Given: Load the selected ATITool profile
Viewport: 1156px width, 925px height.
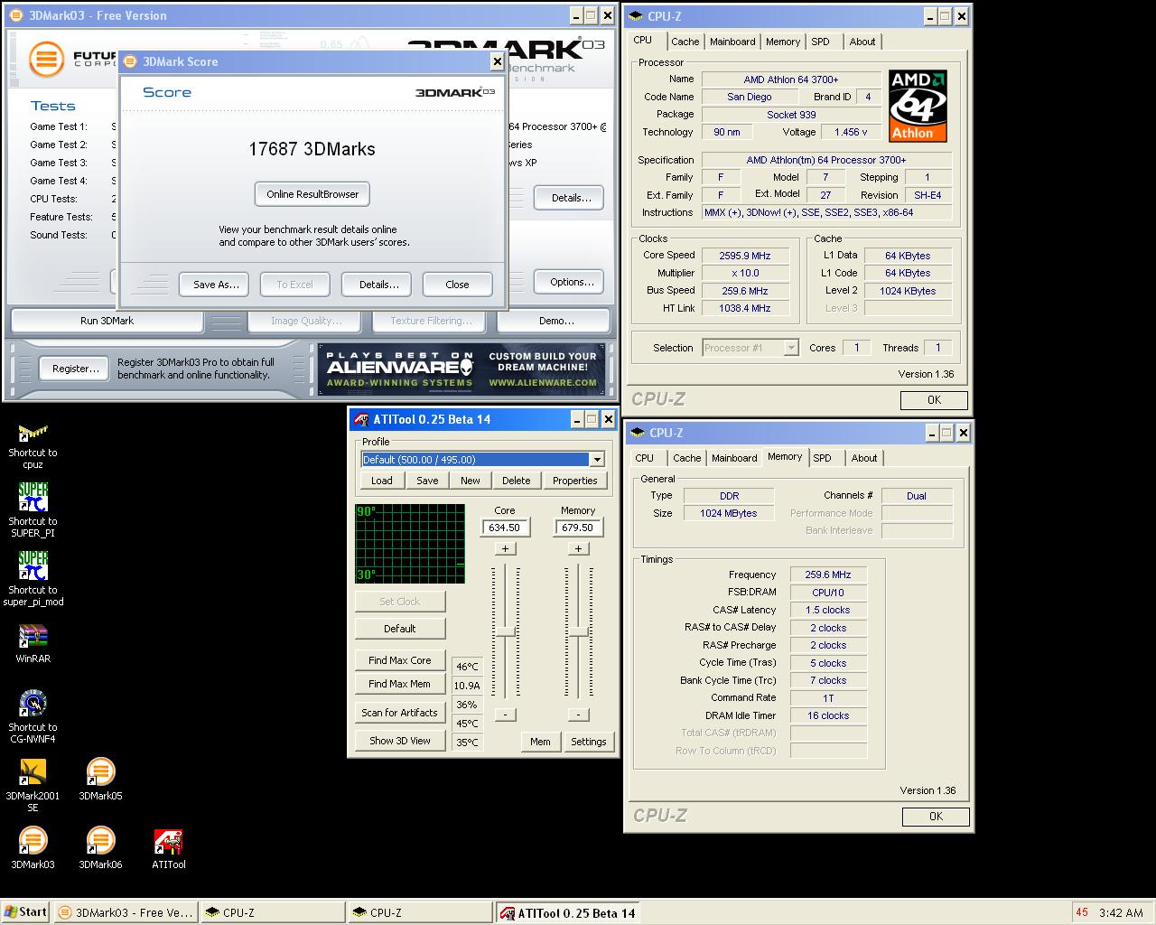Looking at the screenshot, I should (x=382, y=481).
